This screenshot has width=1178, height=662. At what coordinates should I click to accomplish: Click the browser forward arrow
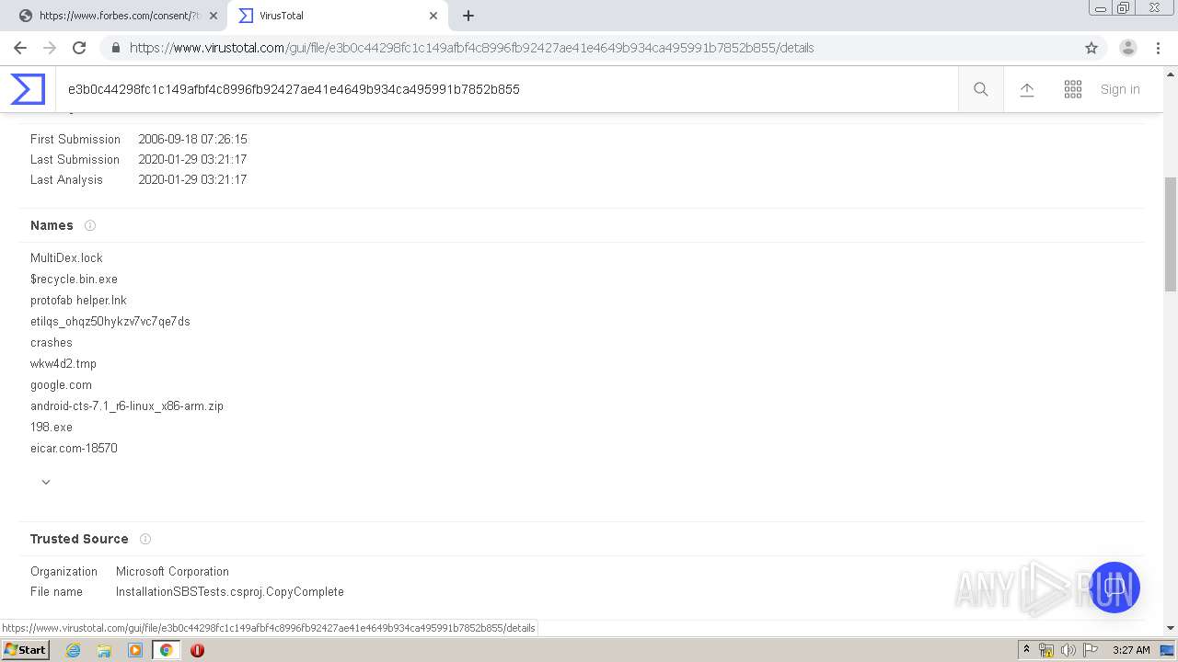tap(50, 48)
